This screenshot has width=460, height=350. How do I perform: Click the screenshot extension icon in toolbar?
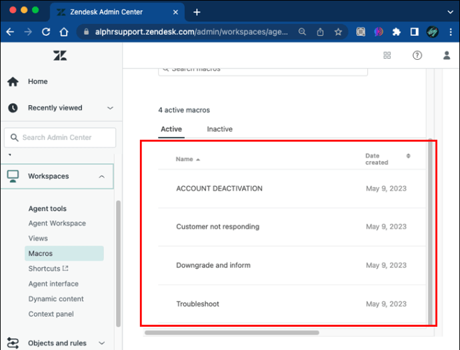(x=361, y=32)
